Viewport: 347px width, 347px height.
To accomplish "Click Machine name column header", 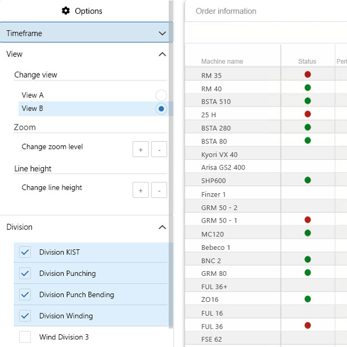I will coord(222,61).
